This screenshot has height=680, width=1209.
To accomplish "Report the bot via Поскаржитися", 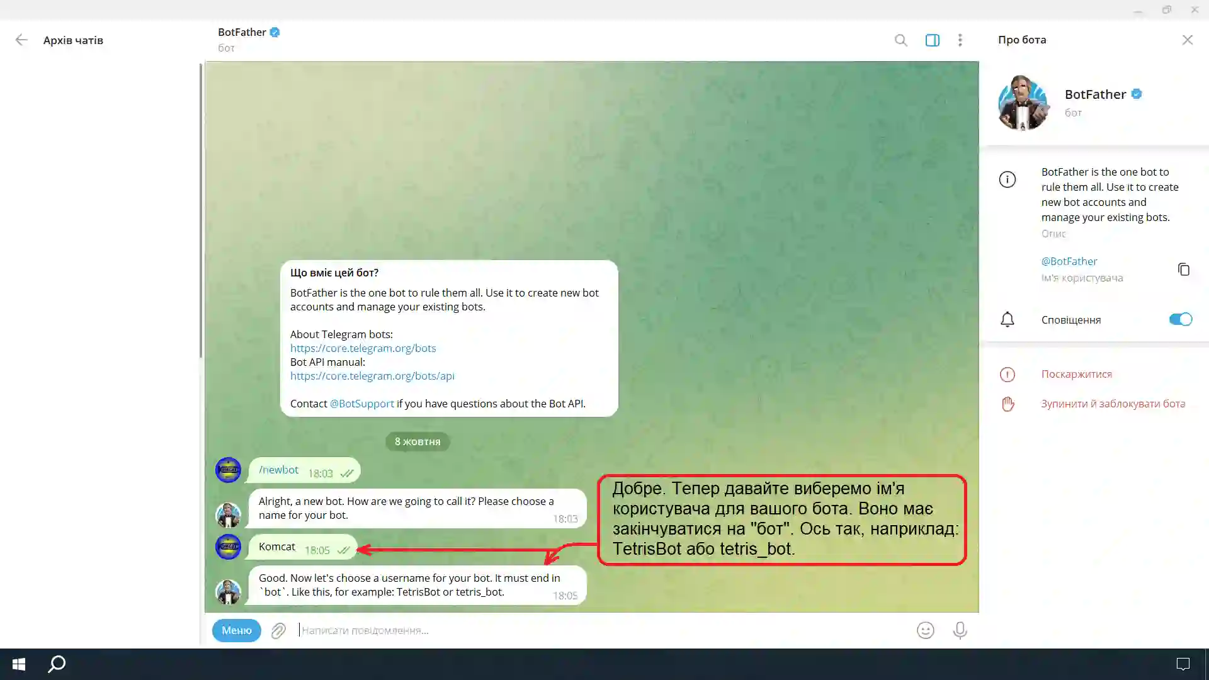I will point(1076,374).
